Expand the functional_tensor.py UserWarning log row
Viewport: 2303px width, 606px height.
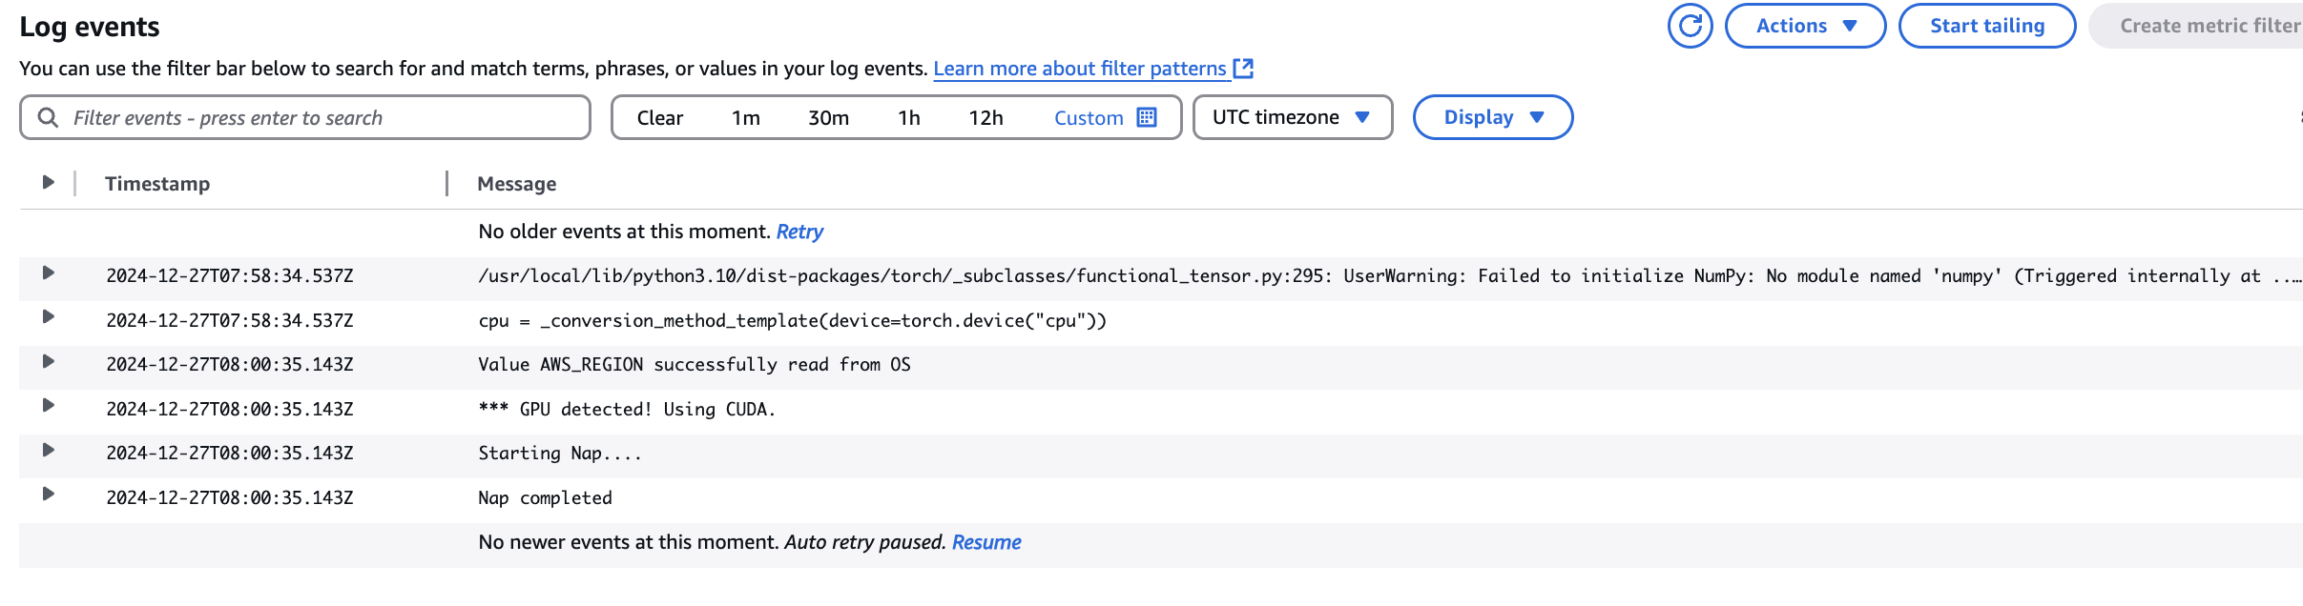point(48,273)
